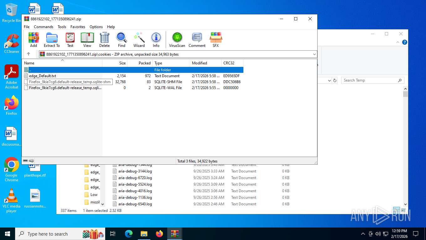Sort by Size column header
Screen dimensions: 426x240
pos(115,63)
